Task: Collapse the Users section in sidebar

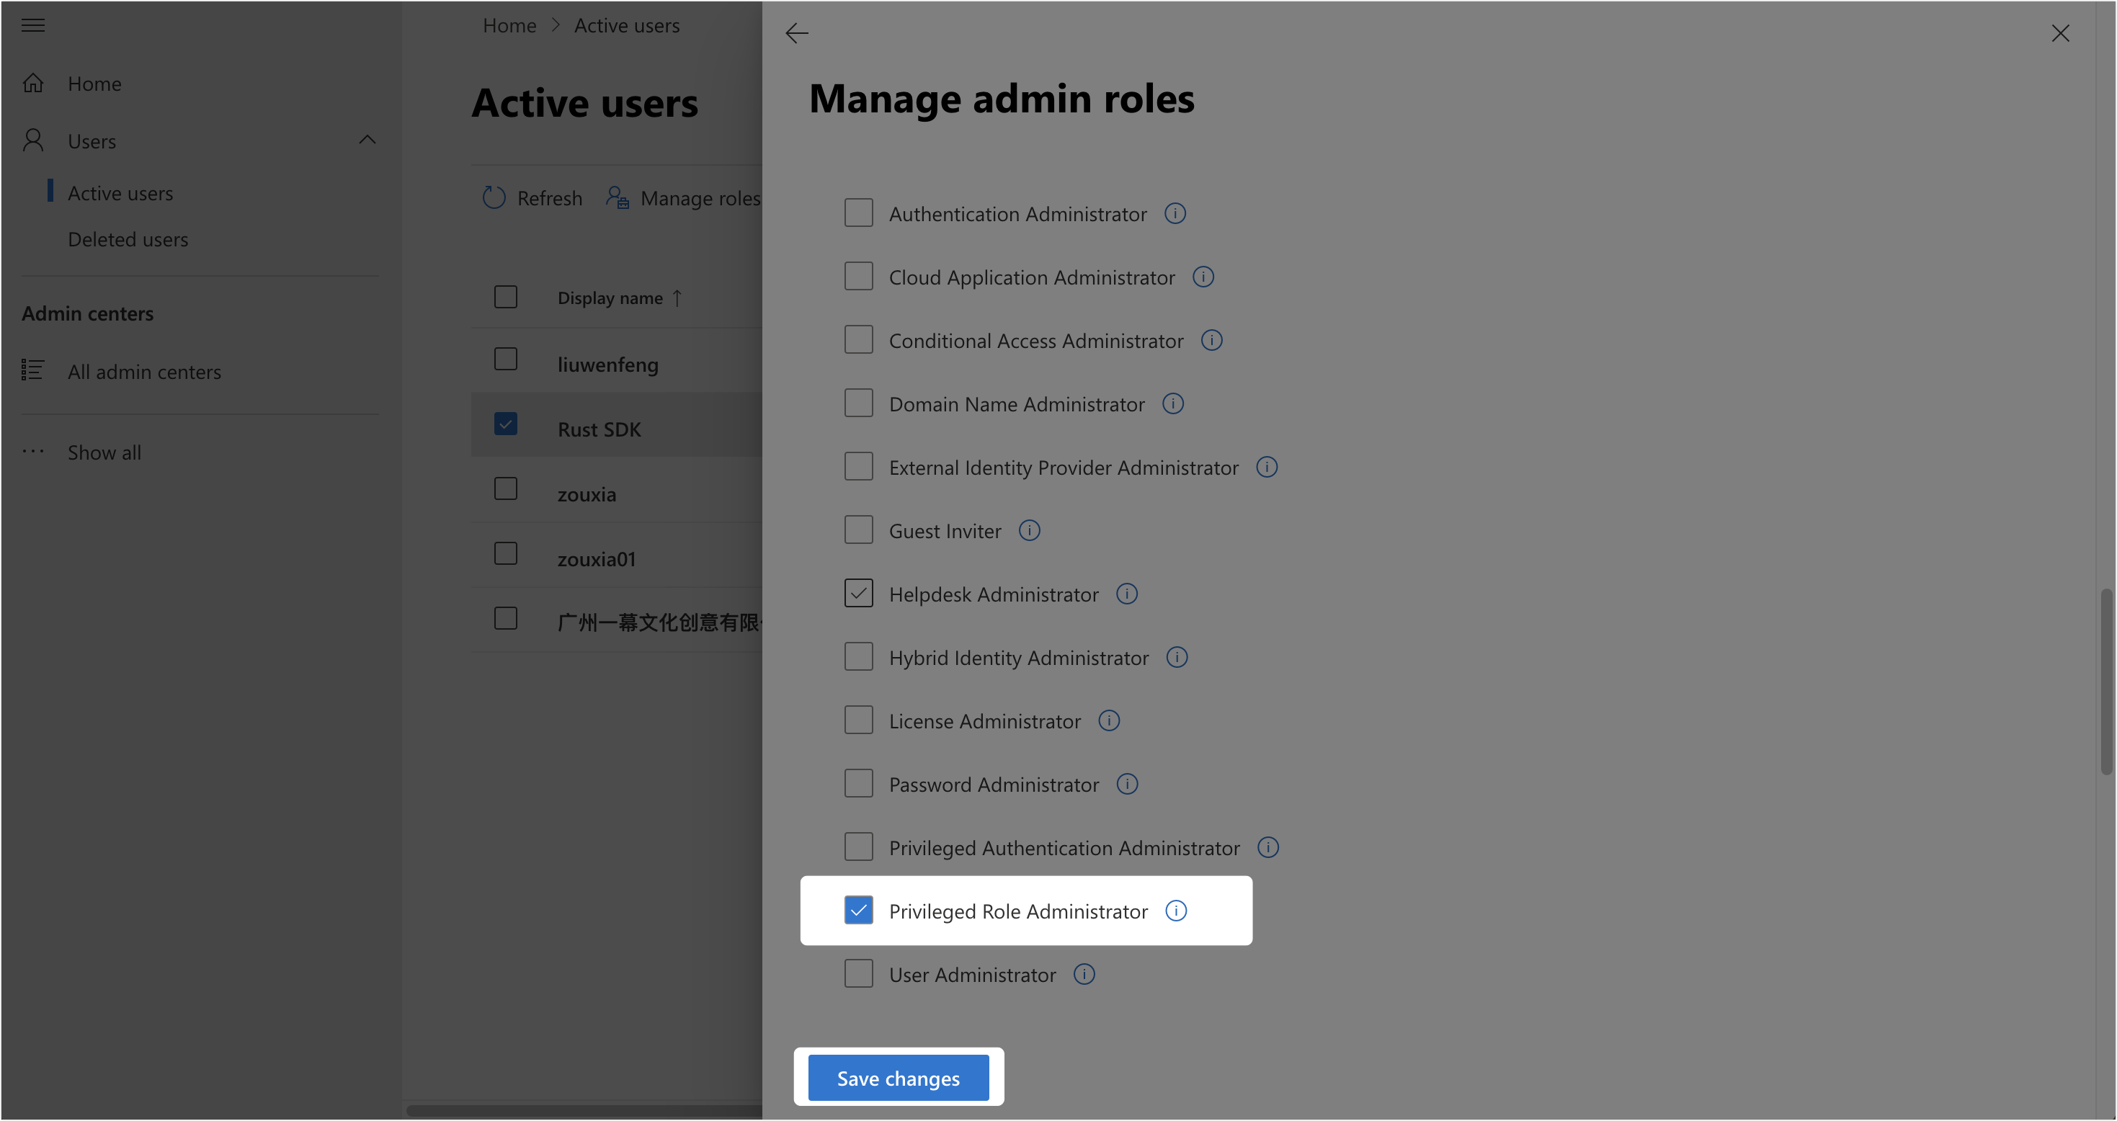Action: 367,140
